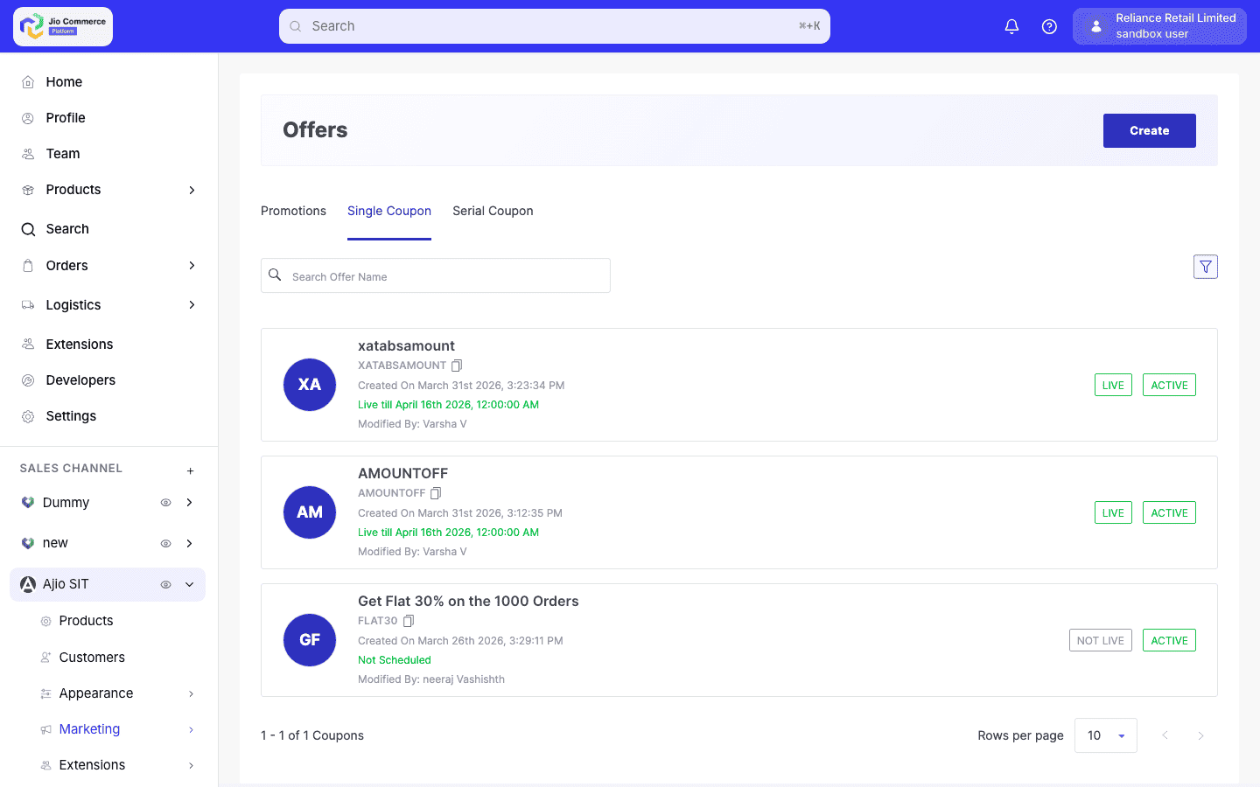The height and width of the screenshot is (787, 1260).
Task: Click the AMOUNTOFF live status badge
Action: [1112, 512]
